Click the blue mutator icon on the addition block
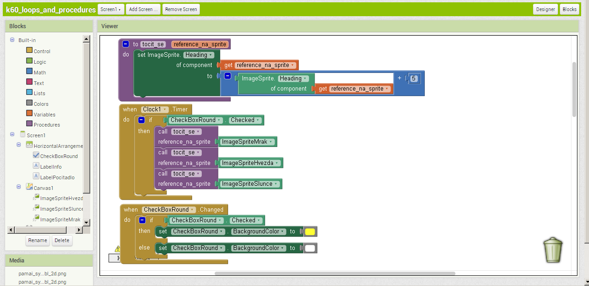The width and height of the screenshot is (589, 286). [228, 76]
